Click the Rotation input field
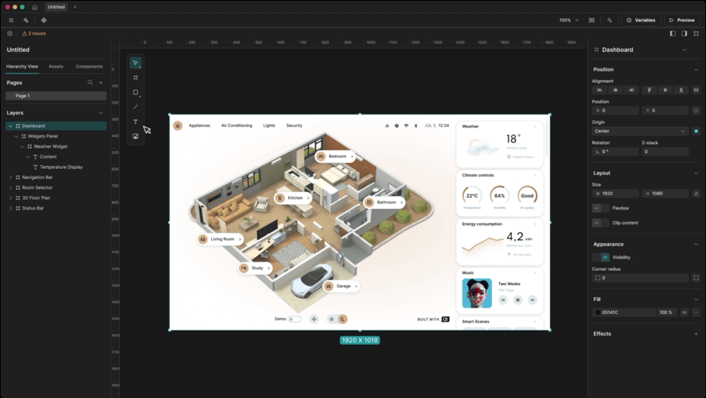706x398 pixels. (x=615, y=152)
